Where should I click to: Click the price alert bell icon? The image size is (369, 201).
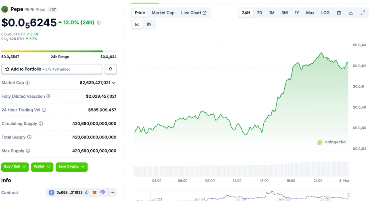click(x=110, y=69)
